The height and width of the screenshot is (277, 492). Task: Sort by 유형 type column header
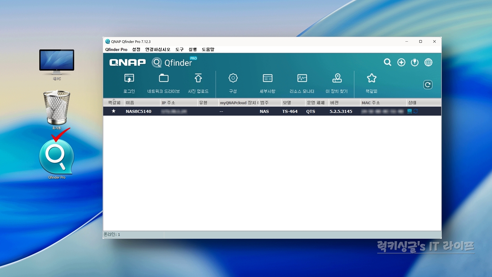coord(208,103)
